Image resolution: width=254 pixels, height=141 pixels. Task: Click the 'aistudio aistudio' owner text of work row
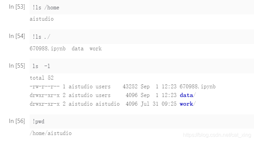pos(94,104)
